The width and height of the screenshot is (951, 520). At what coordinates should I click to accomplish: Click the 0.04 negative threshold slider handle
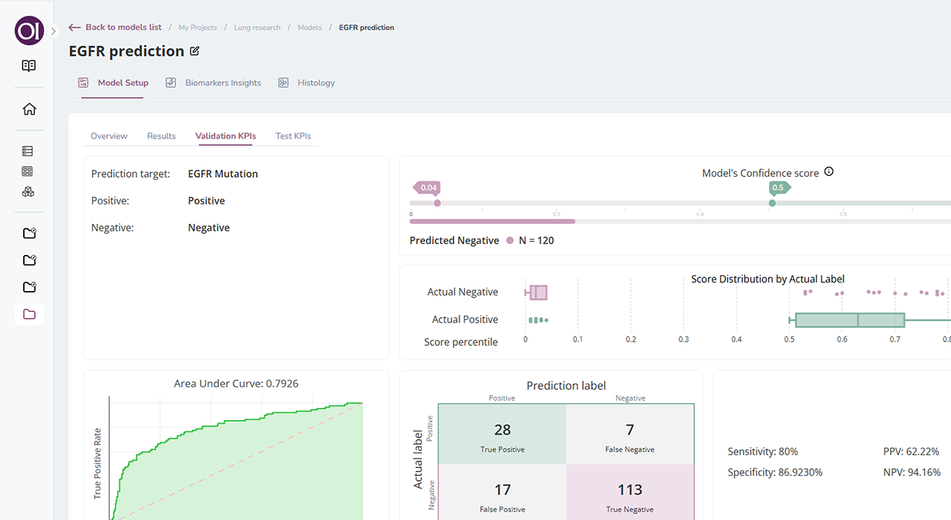pos(437,203)
